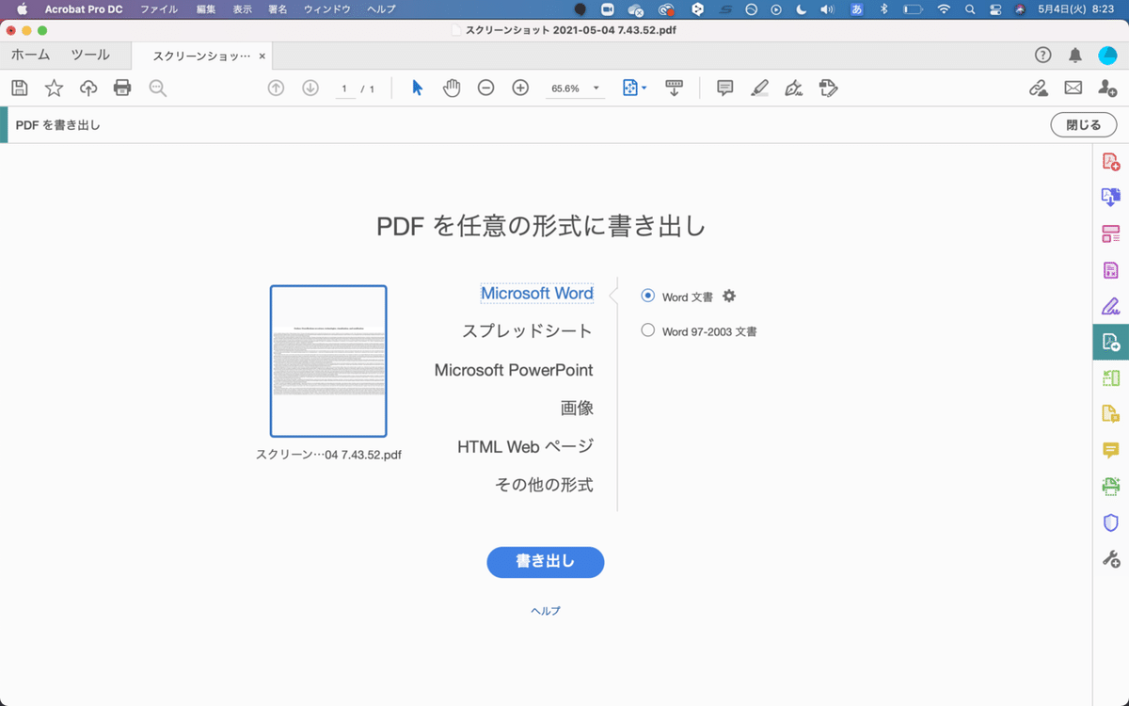Go to next page arrow
Screen dimensions: 1129x706
[310, 88]
